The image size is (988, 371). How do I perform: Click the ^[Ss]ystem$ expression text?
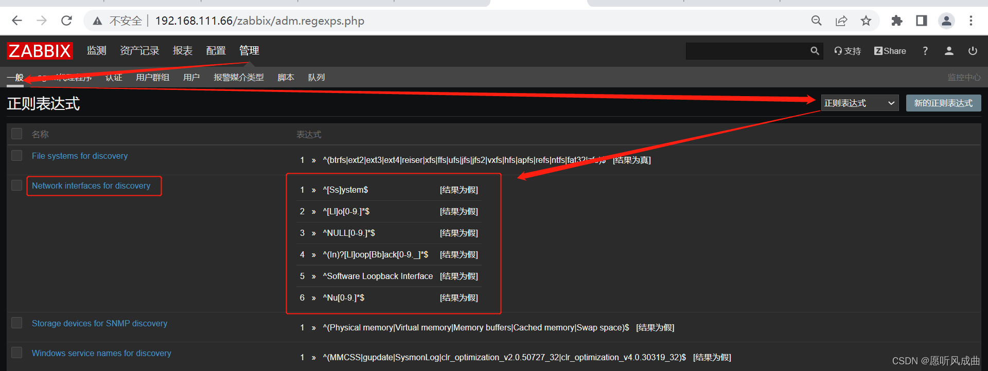point(345,190)
